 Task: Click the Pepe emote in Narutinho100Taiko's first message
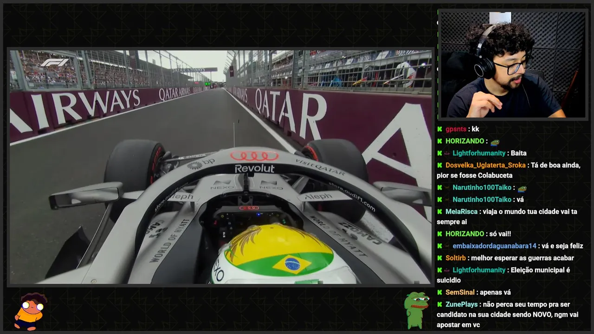[x=522, y=188]
